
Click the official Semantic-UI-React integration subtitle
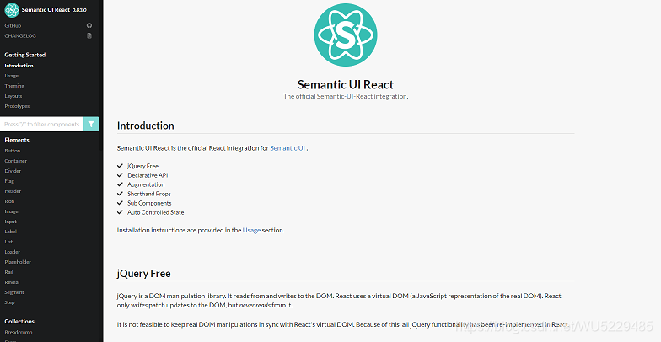346,96
